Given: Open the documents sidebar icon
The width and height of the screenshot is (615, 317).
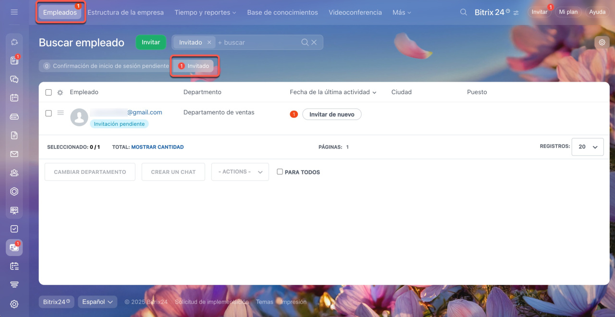Looking at the screenshot, I should 14,135.
